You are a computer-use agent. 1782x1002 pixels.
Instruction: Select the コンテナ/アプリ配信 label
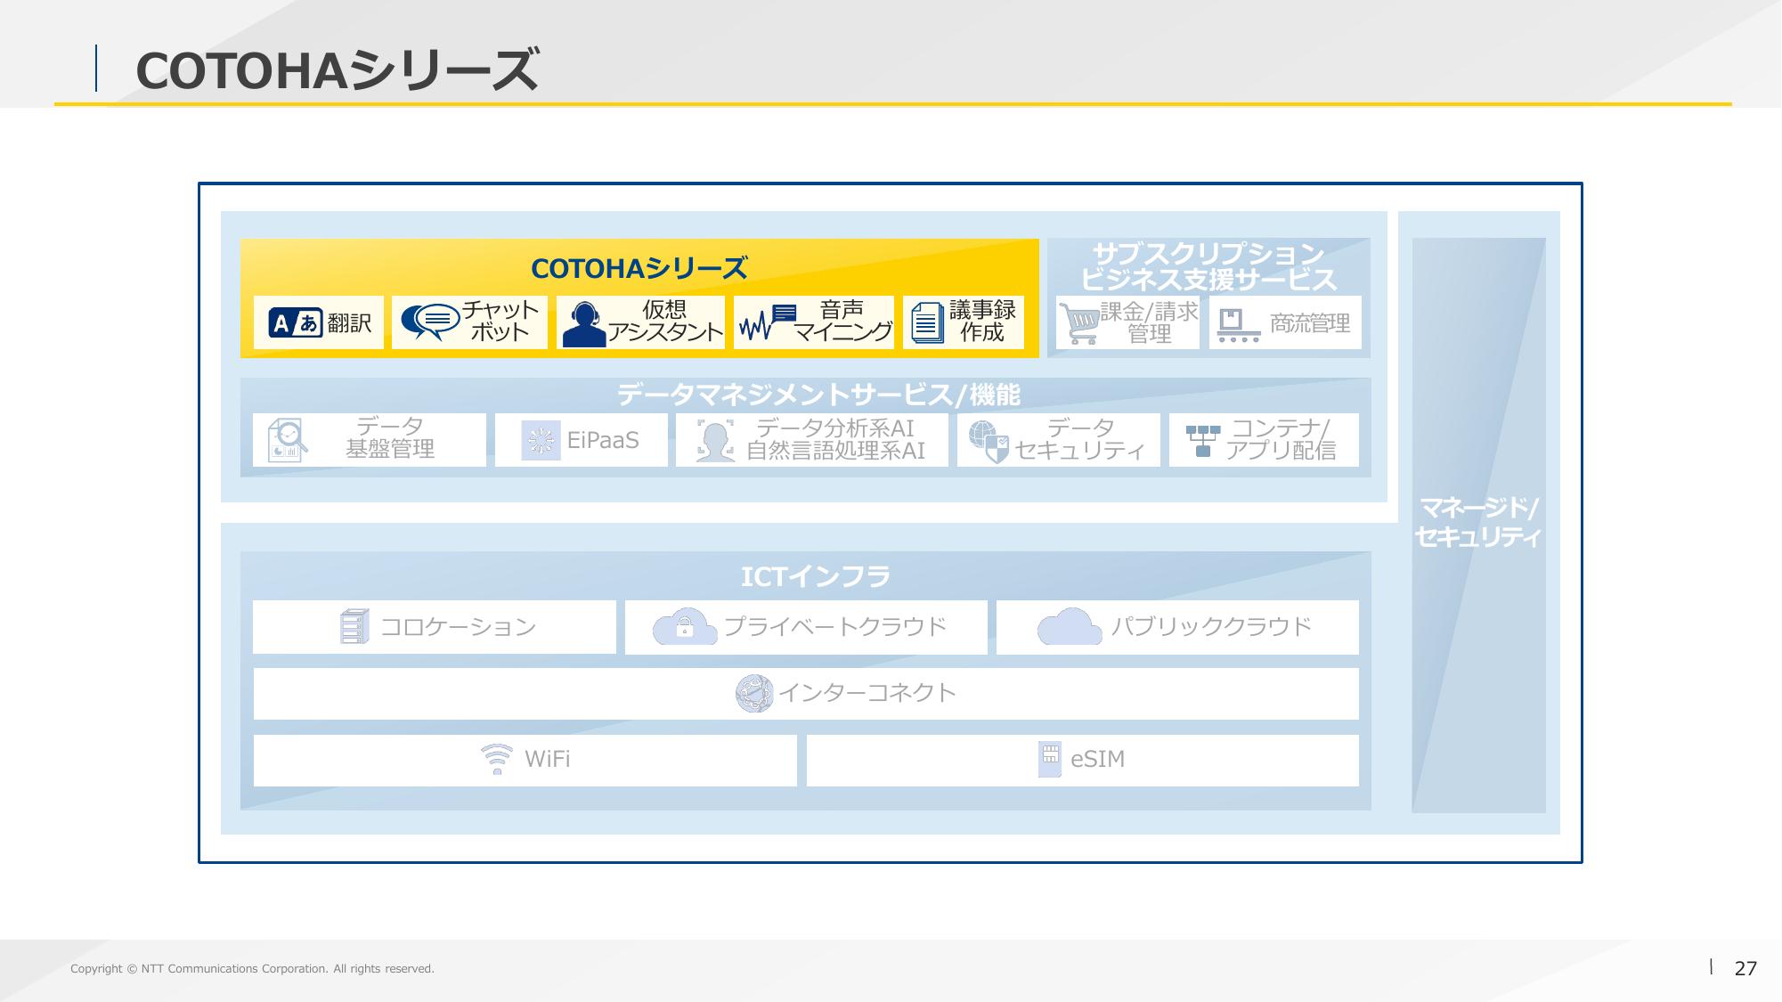(x=1281, y=439)
